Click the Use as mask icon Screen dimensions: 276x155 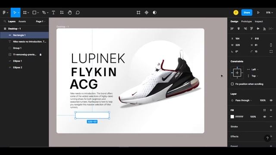click(x=154, y=12)
